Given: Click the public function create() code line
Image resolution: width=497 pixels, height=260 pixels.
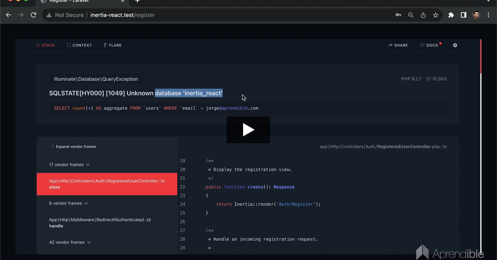Looking at the screenshot, I should click(250, 187).
